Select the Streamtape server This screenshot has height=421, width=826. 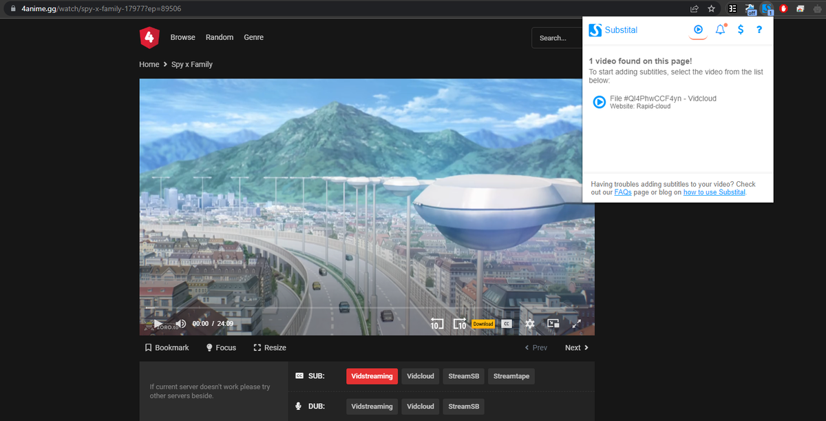[x=512, y=376]
